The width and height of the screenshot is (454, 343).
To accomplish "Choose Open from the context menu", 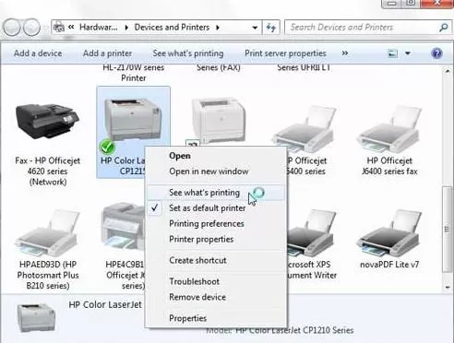I will tap(216, 156).
